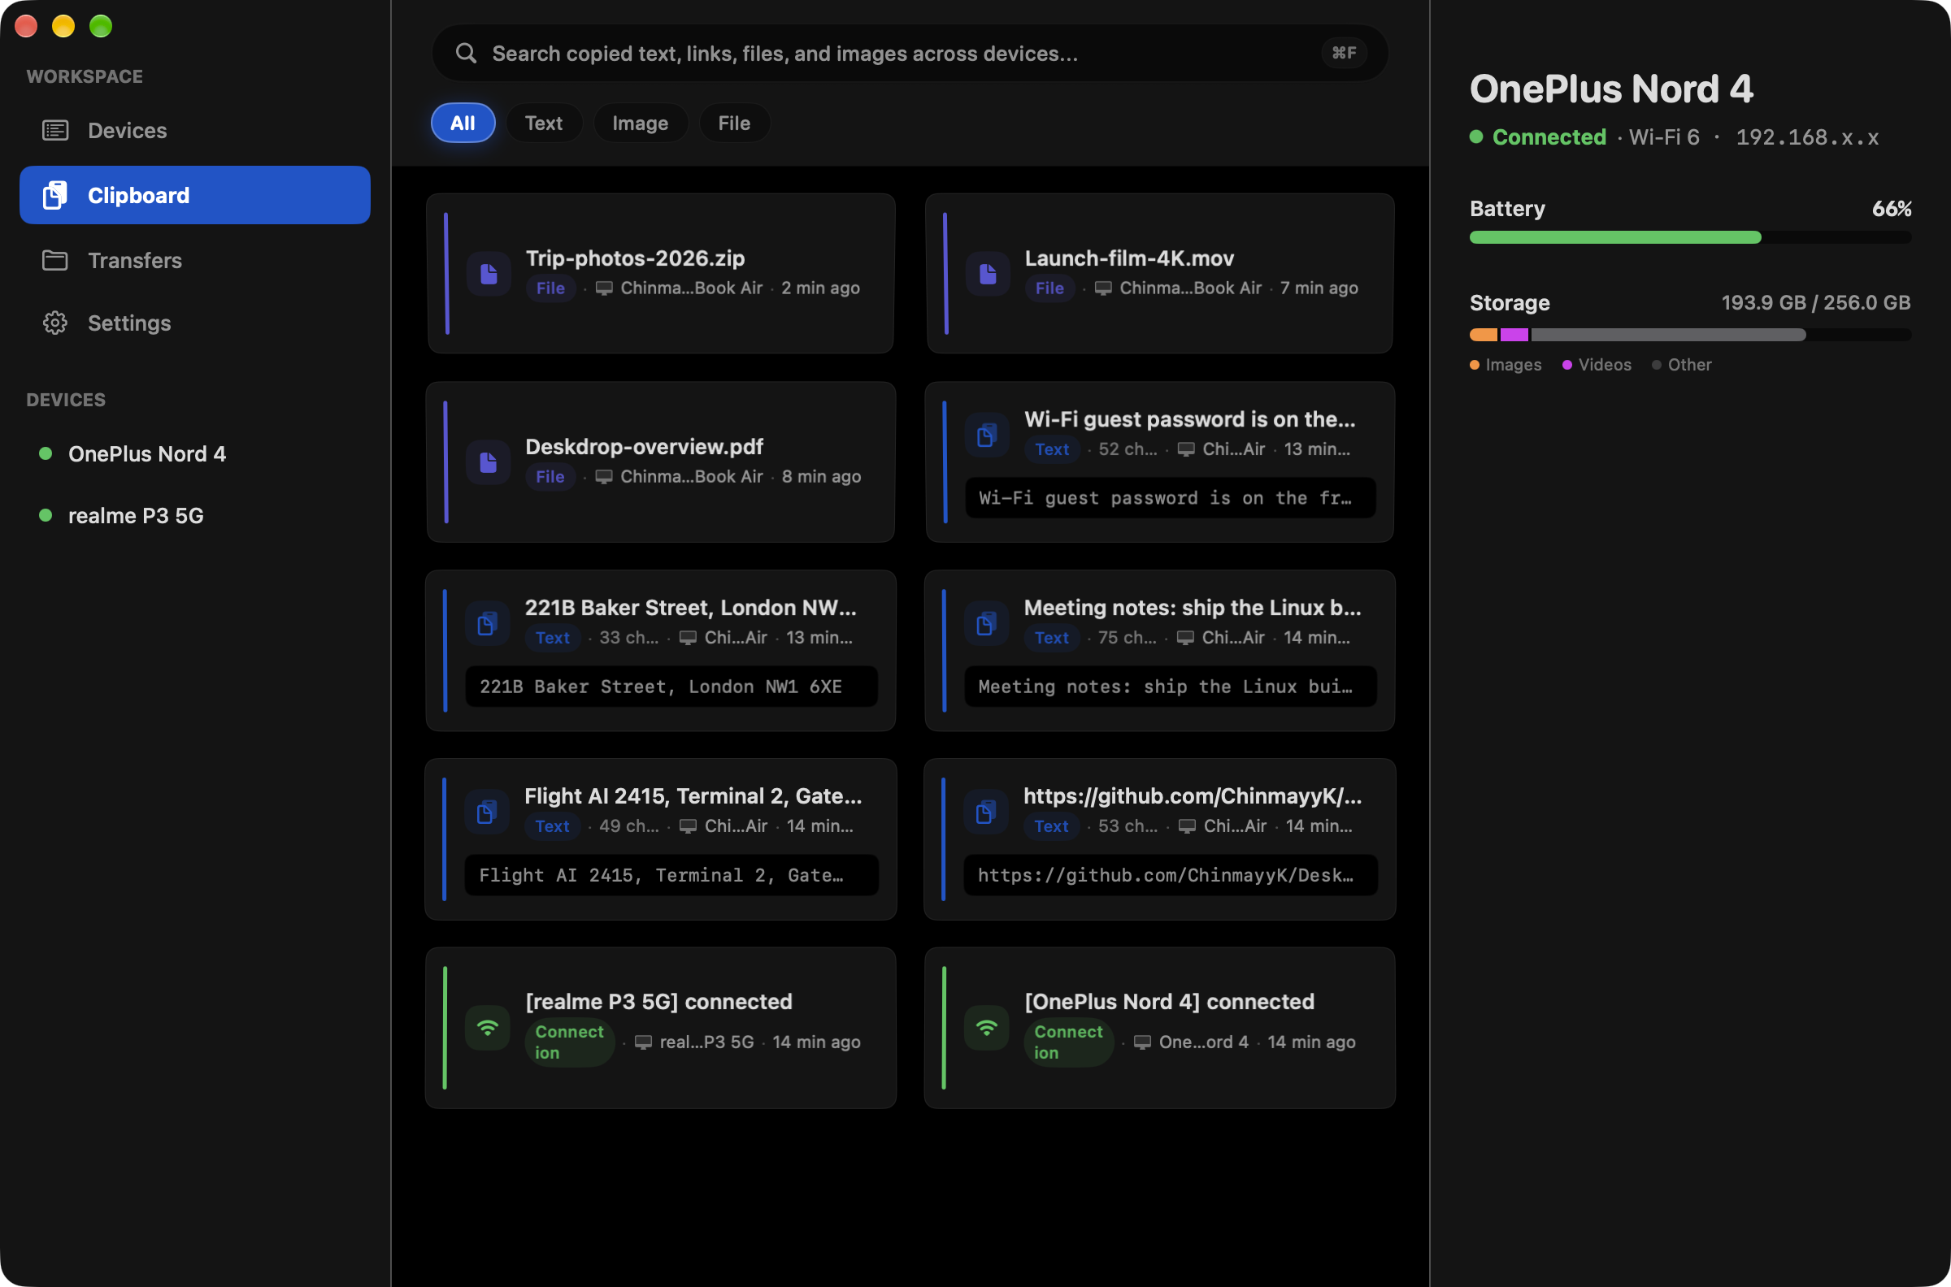Viewport: 1951px width, 1287px height.
Task: Click the Launch-film-4K.mov file icon
Action: (x=988, y=273)
